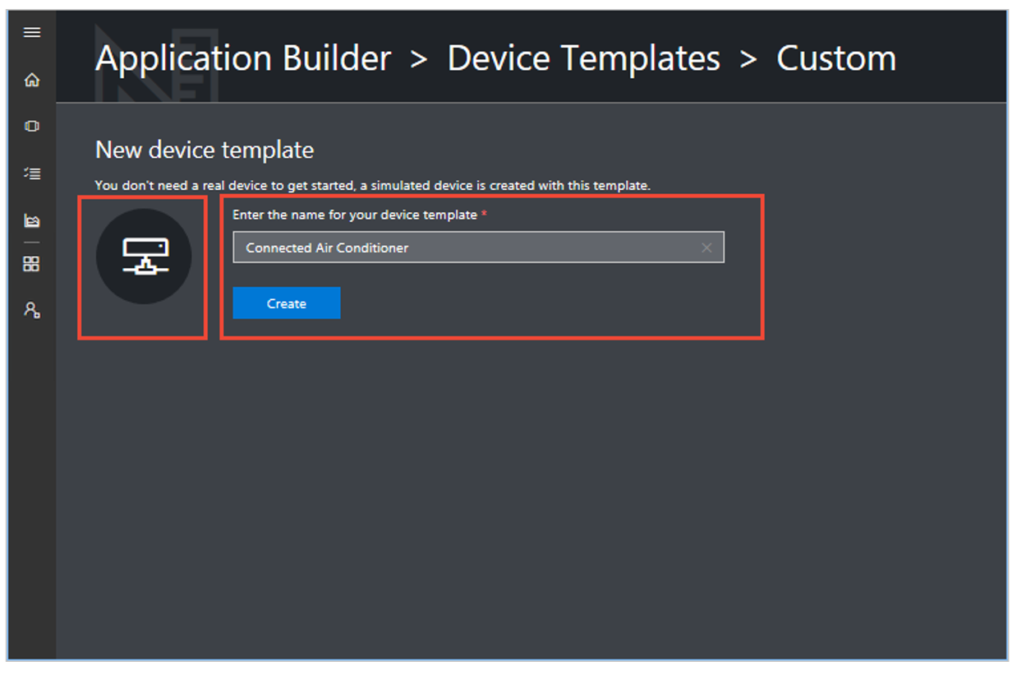
Task: Navigate to Device Templates breadcrumb
Action: pos(583,59)
